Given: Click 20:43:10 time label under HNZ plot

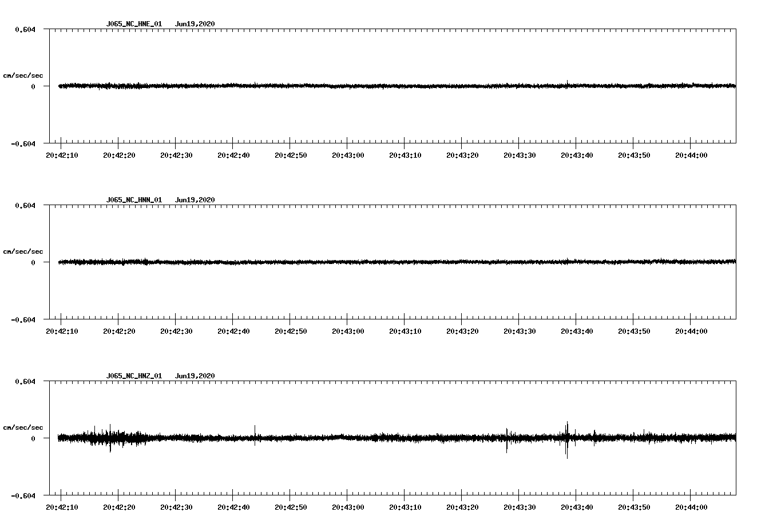Looking at the screenshot, I should click(x=405, y=507).
